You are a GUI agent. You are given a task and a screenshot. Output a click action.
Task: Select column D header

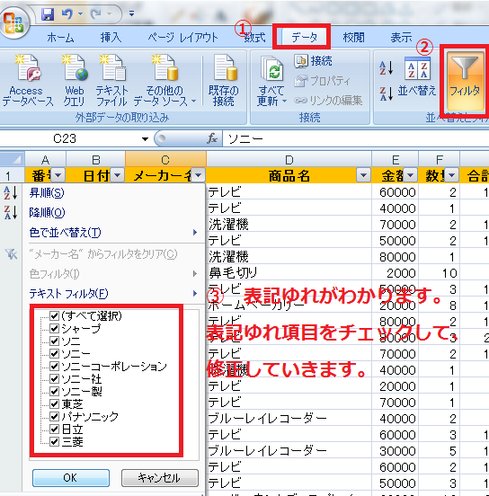point(289,159)
